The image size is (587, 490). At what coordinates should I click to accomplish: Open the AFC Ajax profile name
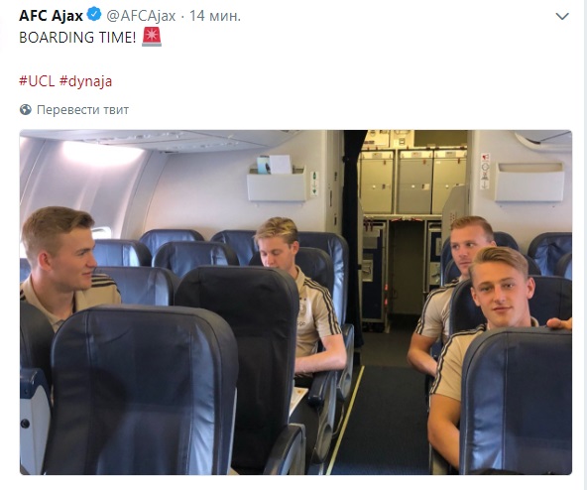(51, 16)
